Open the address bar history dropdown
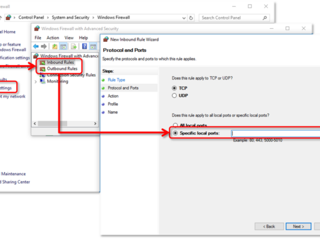The width and height of the screenshot is (320, 239). 184,18
